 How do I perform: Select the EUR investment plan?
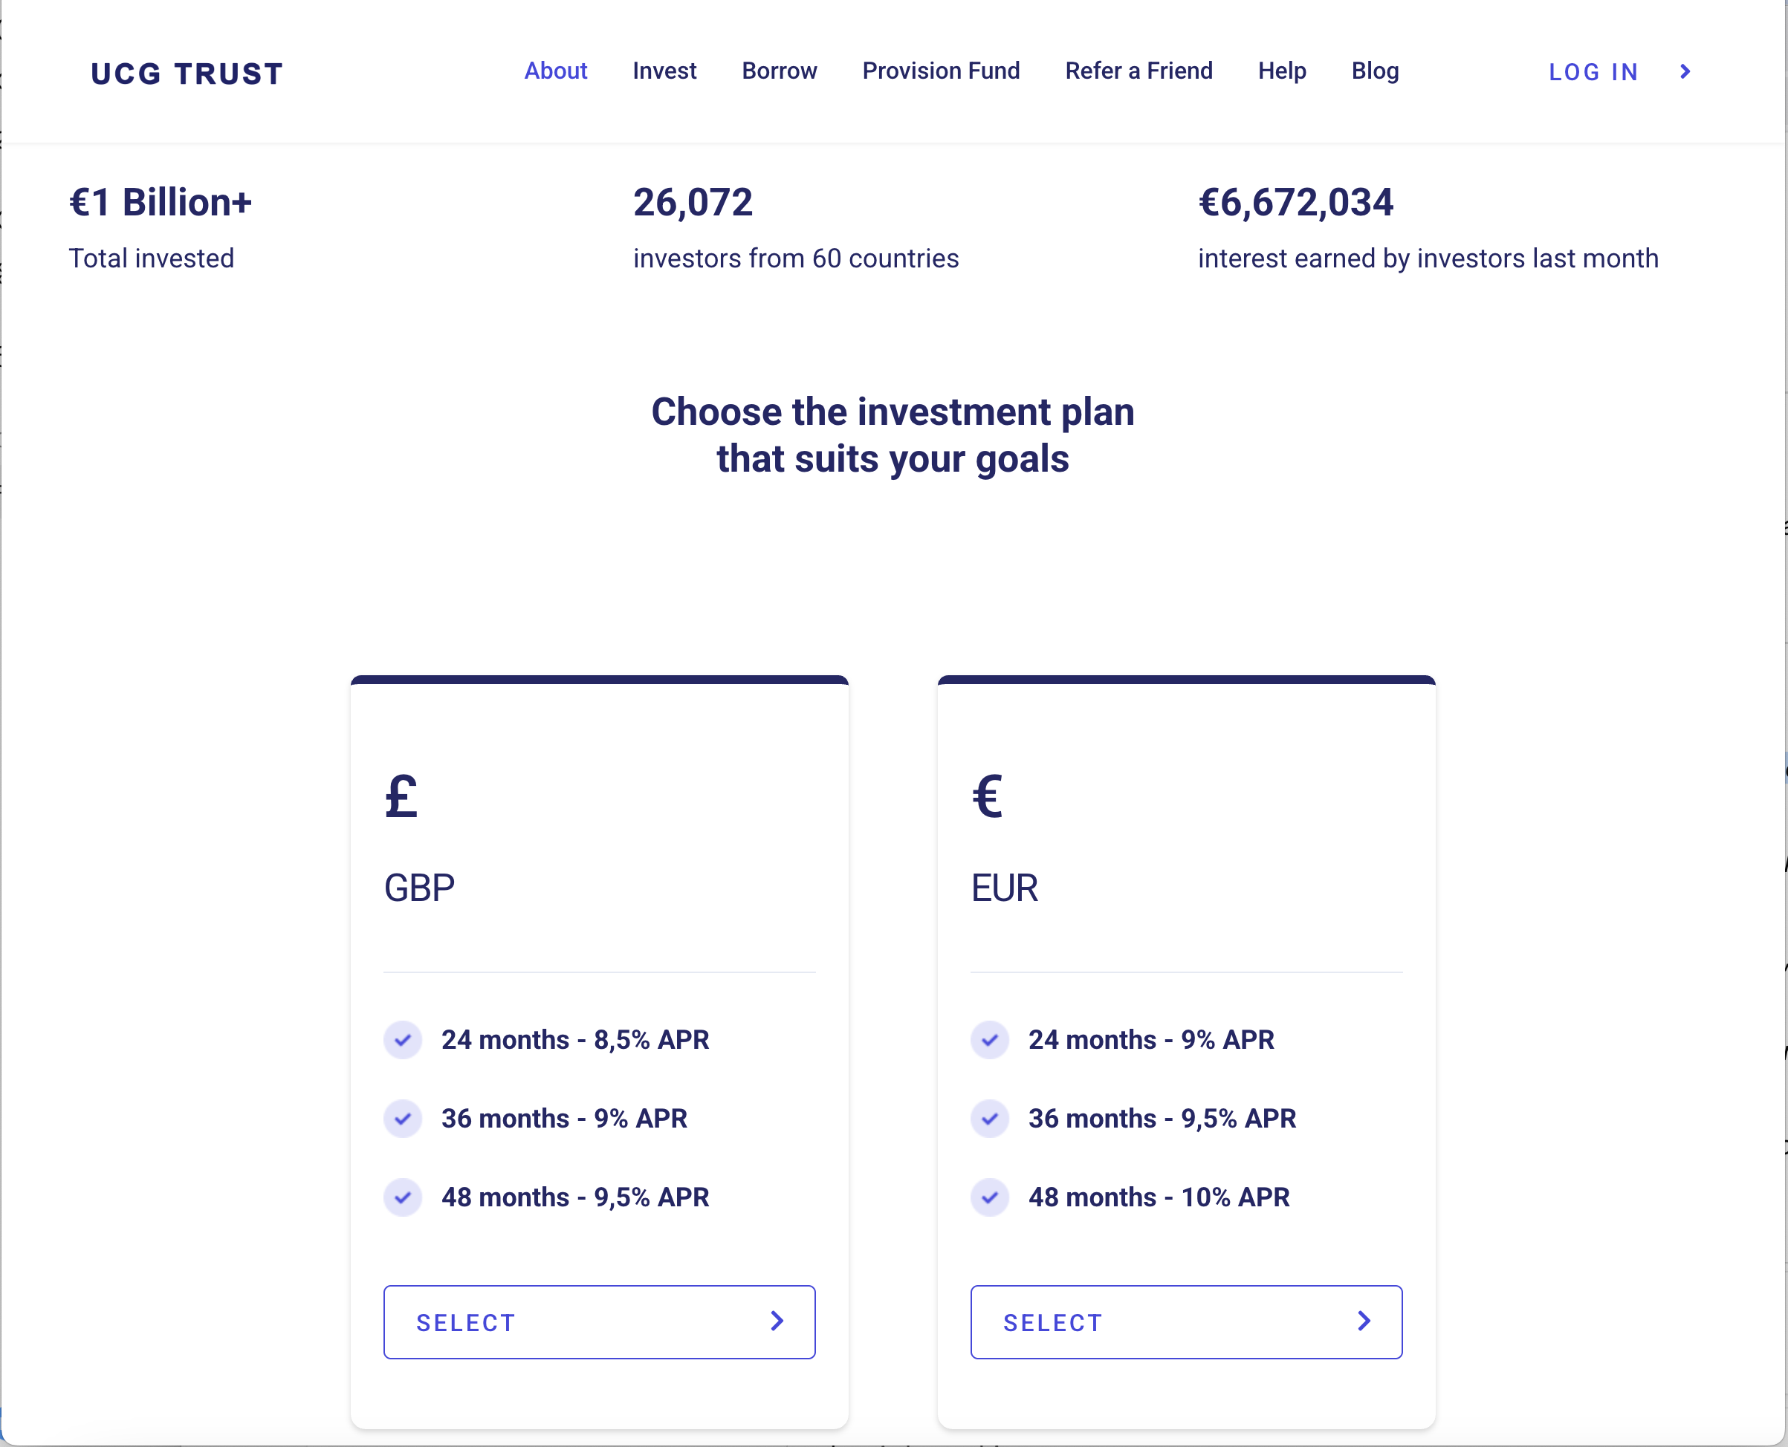1186,1322
